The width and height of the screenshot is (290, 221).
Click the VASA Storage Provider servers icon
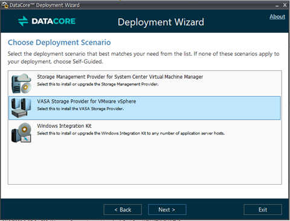(21, 108)
